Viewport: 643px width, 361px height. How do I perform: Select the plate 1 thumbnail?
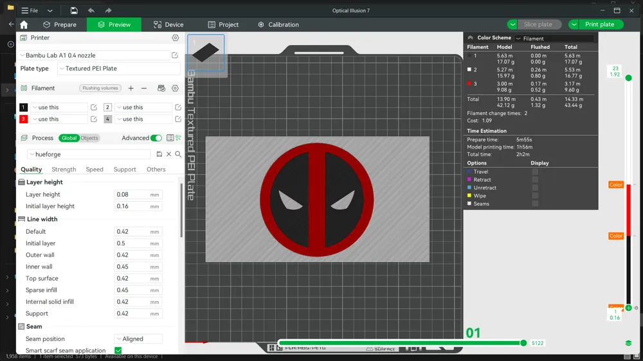[x=206, y=53]
